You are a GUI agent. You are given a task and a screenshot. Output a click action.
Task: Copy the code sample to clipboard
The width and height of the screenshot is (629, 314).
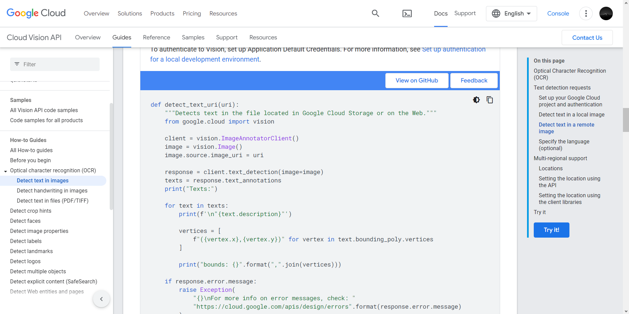[490, 100]
